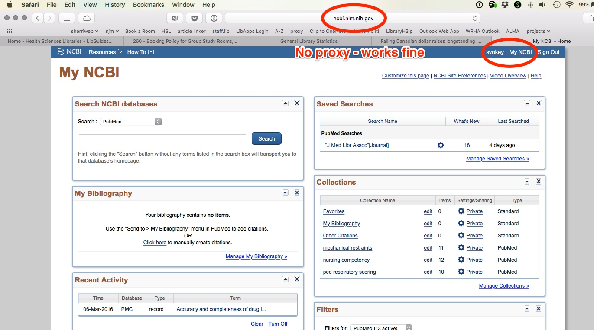This screenshot has width=594, height=330.
Task: Click the NCBI search text field
Action: tap(162, 138)
